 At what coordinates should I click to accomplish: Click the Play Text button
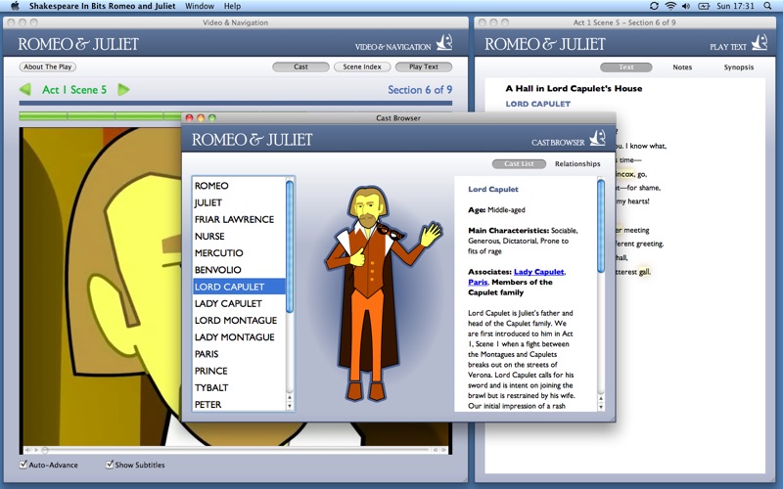424,67
